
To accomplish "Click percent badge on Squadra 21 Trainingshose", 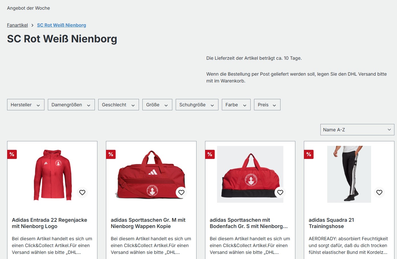I will [x=309, y=154].
